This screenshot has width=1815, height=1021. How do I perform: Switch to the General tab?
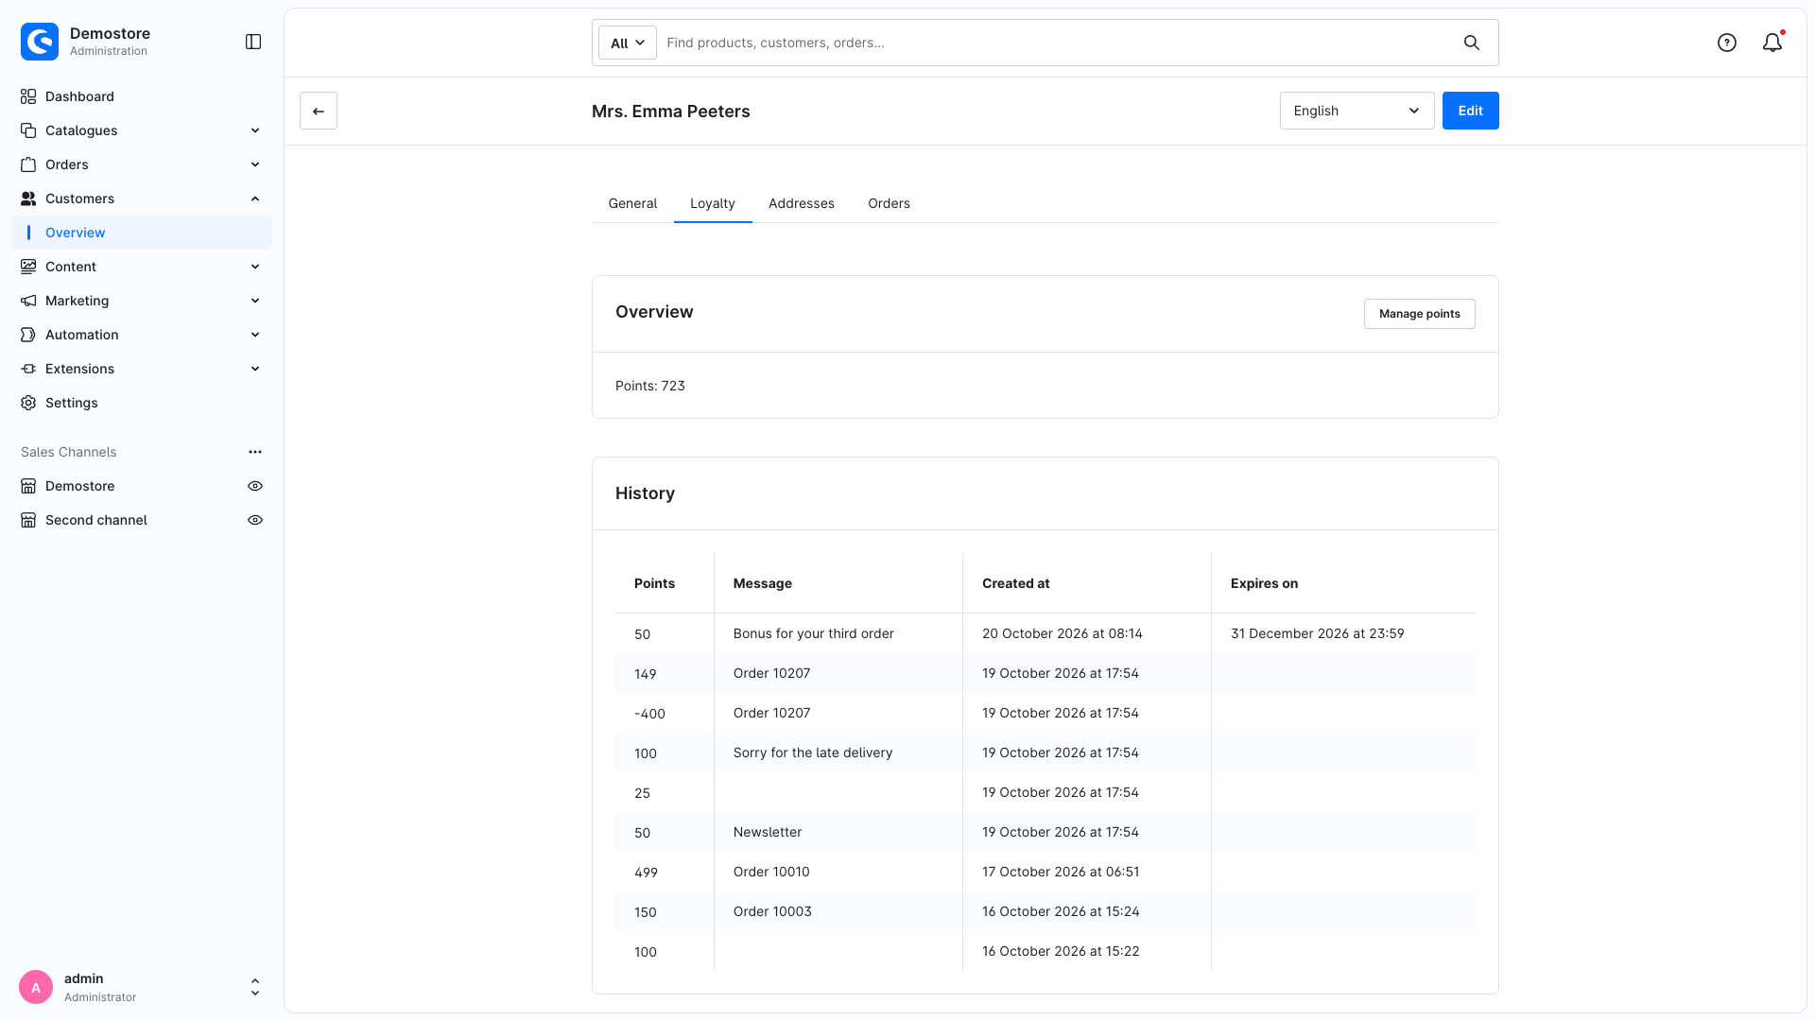632,203
